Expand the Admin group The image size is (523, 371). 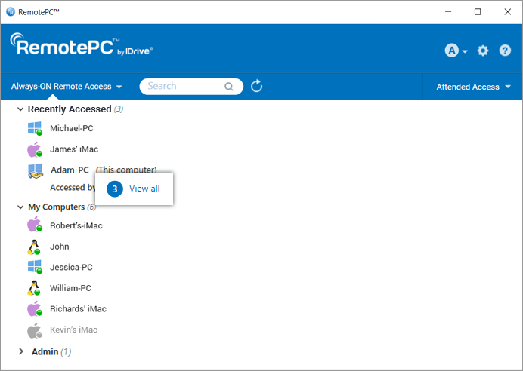click(x=21, y=351)
